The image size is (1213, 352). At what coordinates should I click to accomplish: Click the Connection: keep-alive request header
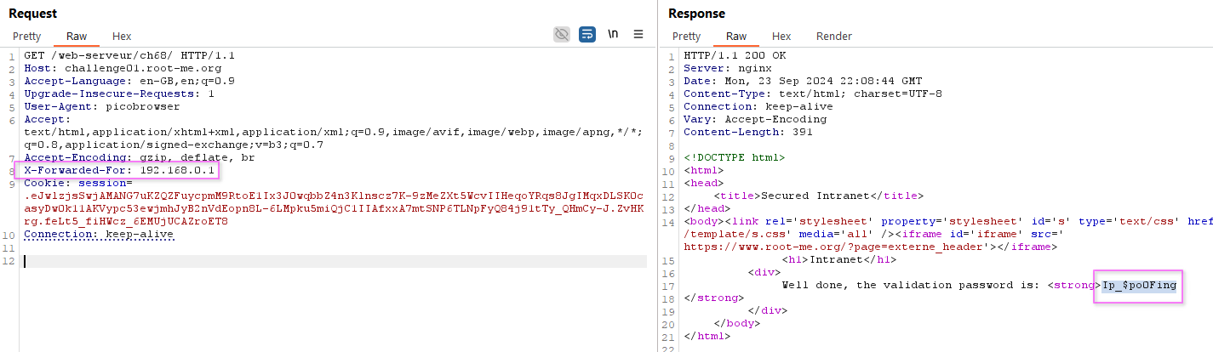click(x=99, y=235)
